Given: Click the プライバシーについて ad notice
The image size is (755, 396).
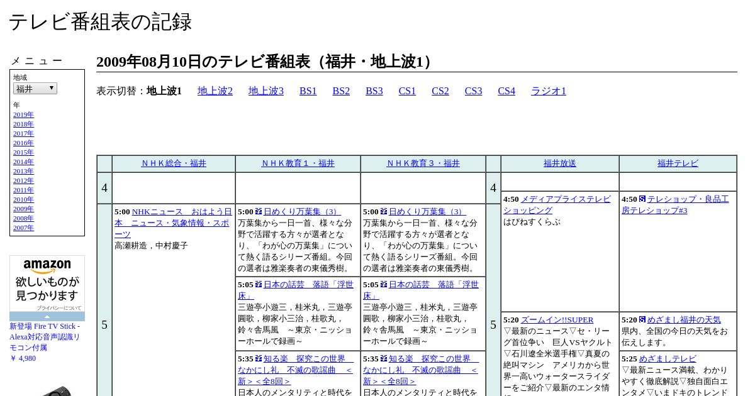Looking at the screenshot, I should coord(59,308).
